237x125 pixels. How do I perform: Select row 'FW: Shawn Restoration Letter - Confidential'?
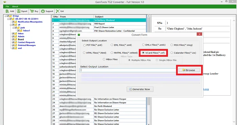(x=99, y=31)
